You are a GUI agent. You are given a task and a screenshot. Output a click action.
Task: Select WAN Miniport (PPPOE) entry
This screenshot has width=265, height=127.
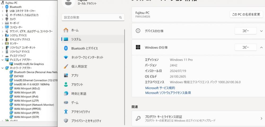click(28, 109)
